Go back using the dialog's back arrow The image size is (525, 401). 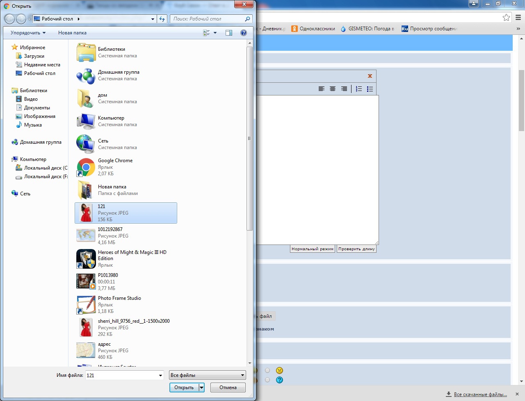[x=9, y=19]
